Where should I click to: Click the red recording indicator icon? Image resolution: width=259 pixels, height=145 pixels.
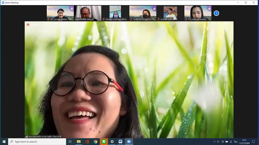28,25
